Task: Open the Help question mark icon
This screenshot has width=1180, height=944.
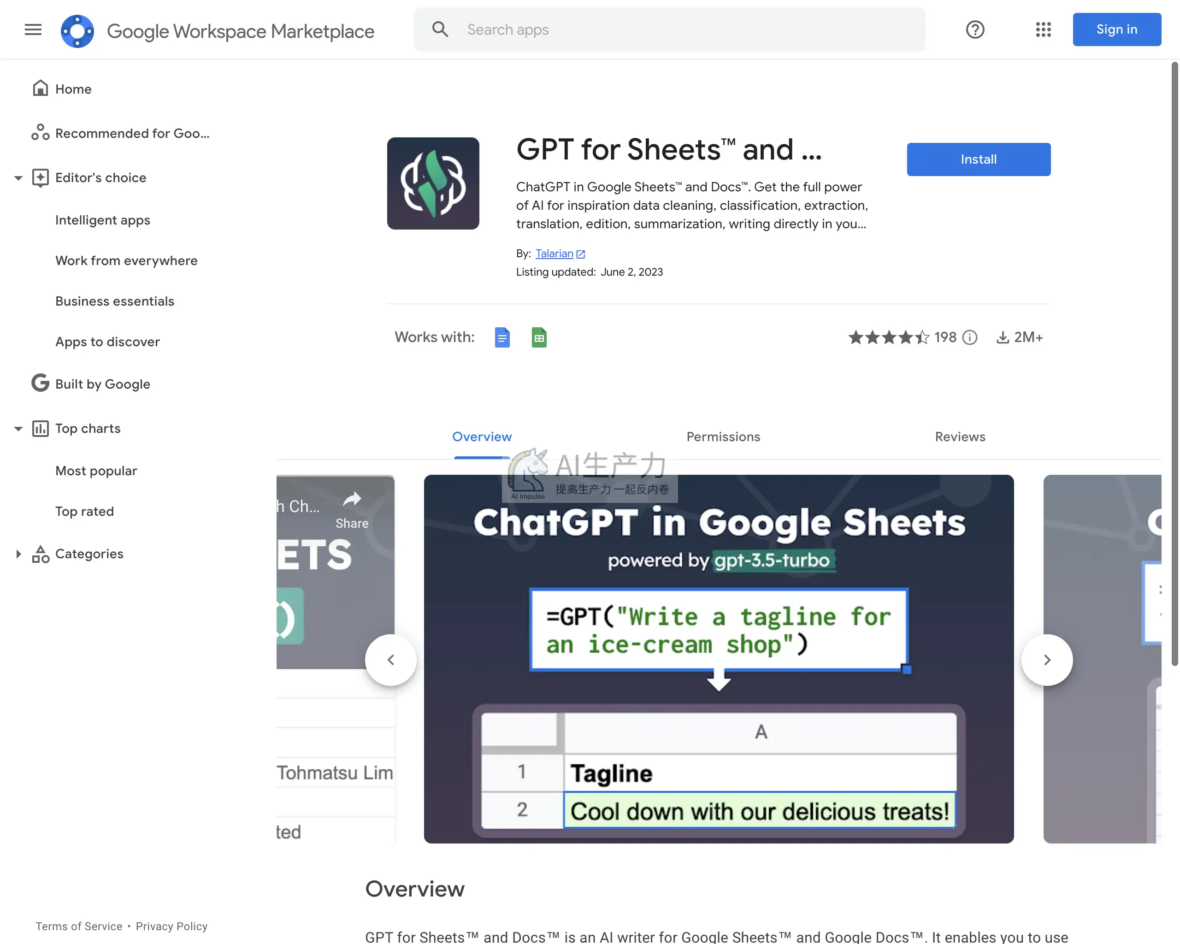Action: (975, 29)
